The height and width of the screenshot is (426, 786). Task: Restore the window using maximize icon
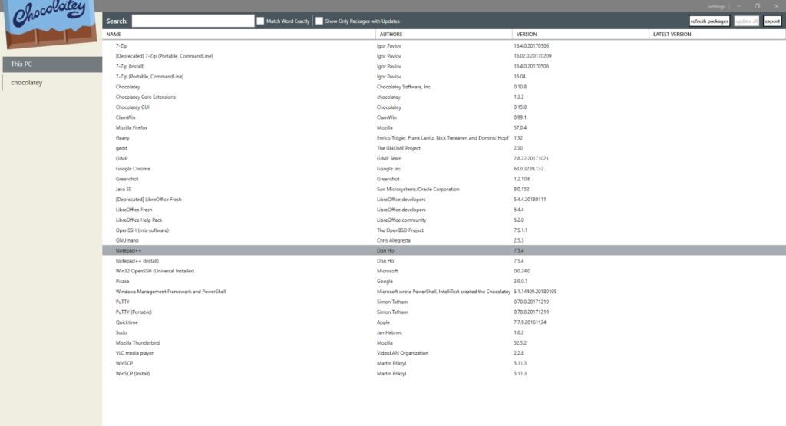click(758, 6)
